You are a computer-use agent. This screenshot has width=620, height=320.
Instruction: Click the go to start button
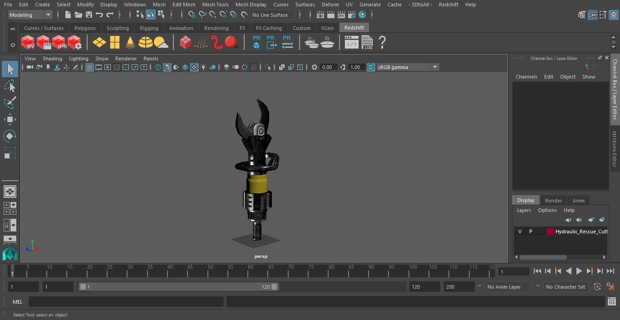(537, 271)
